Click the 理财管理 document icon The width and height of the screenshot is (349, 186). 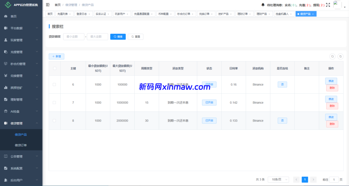pos(6,99)
